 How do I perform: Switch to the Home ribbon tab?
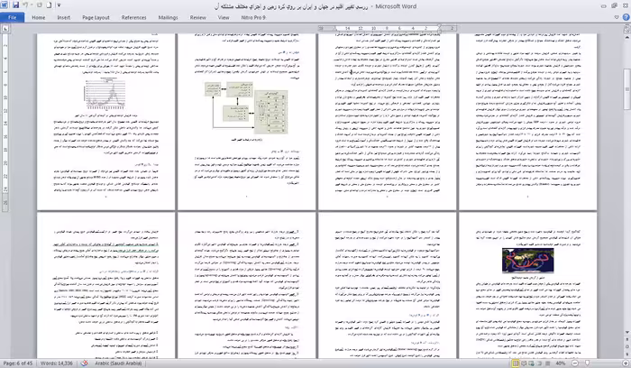pos(39,17)
